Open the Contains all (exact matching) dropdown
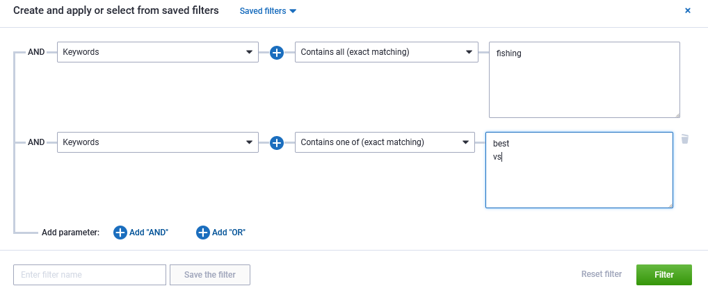The height and width of the screenshot is (295, 708). 386,52
